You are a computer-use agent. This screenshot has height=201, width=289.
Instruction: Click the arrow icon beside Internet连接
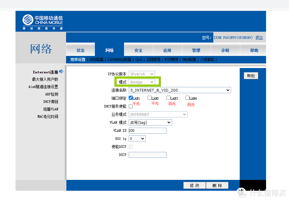61,71
